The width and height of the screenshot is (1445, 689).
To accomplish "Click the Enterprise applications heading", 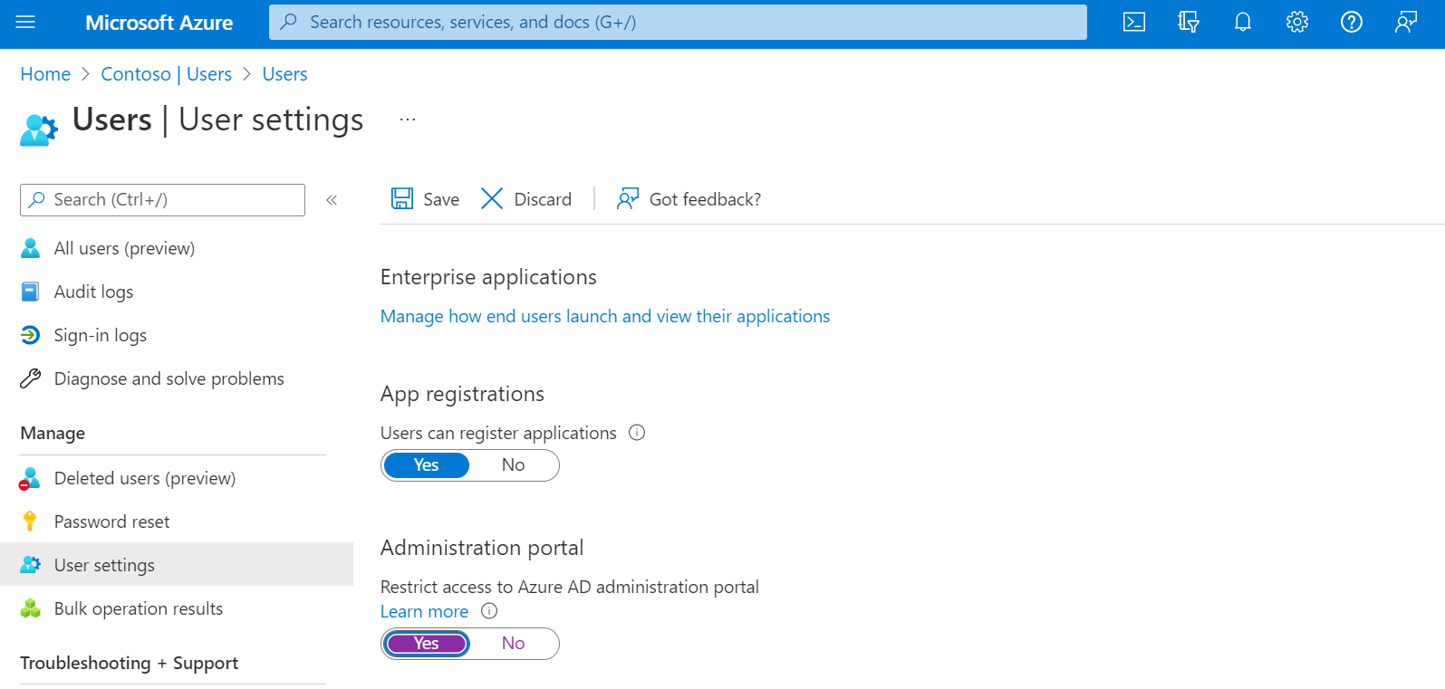I will (488, 277).
